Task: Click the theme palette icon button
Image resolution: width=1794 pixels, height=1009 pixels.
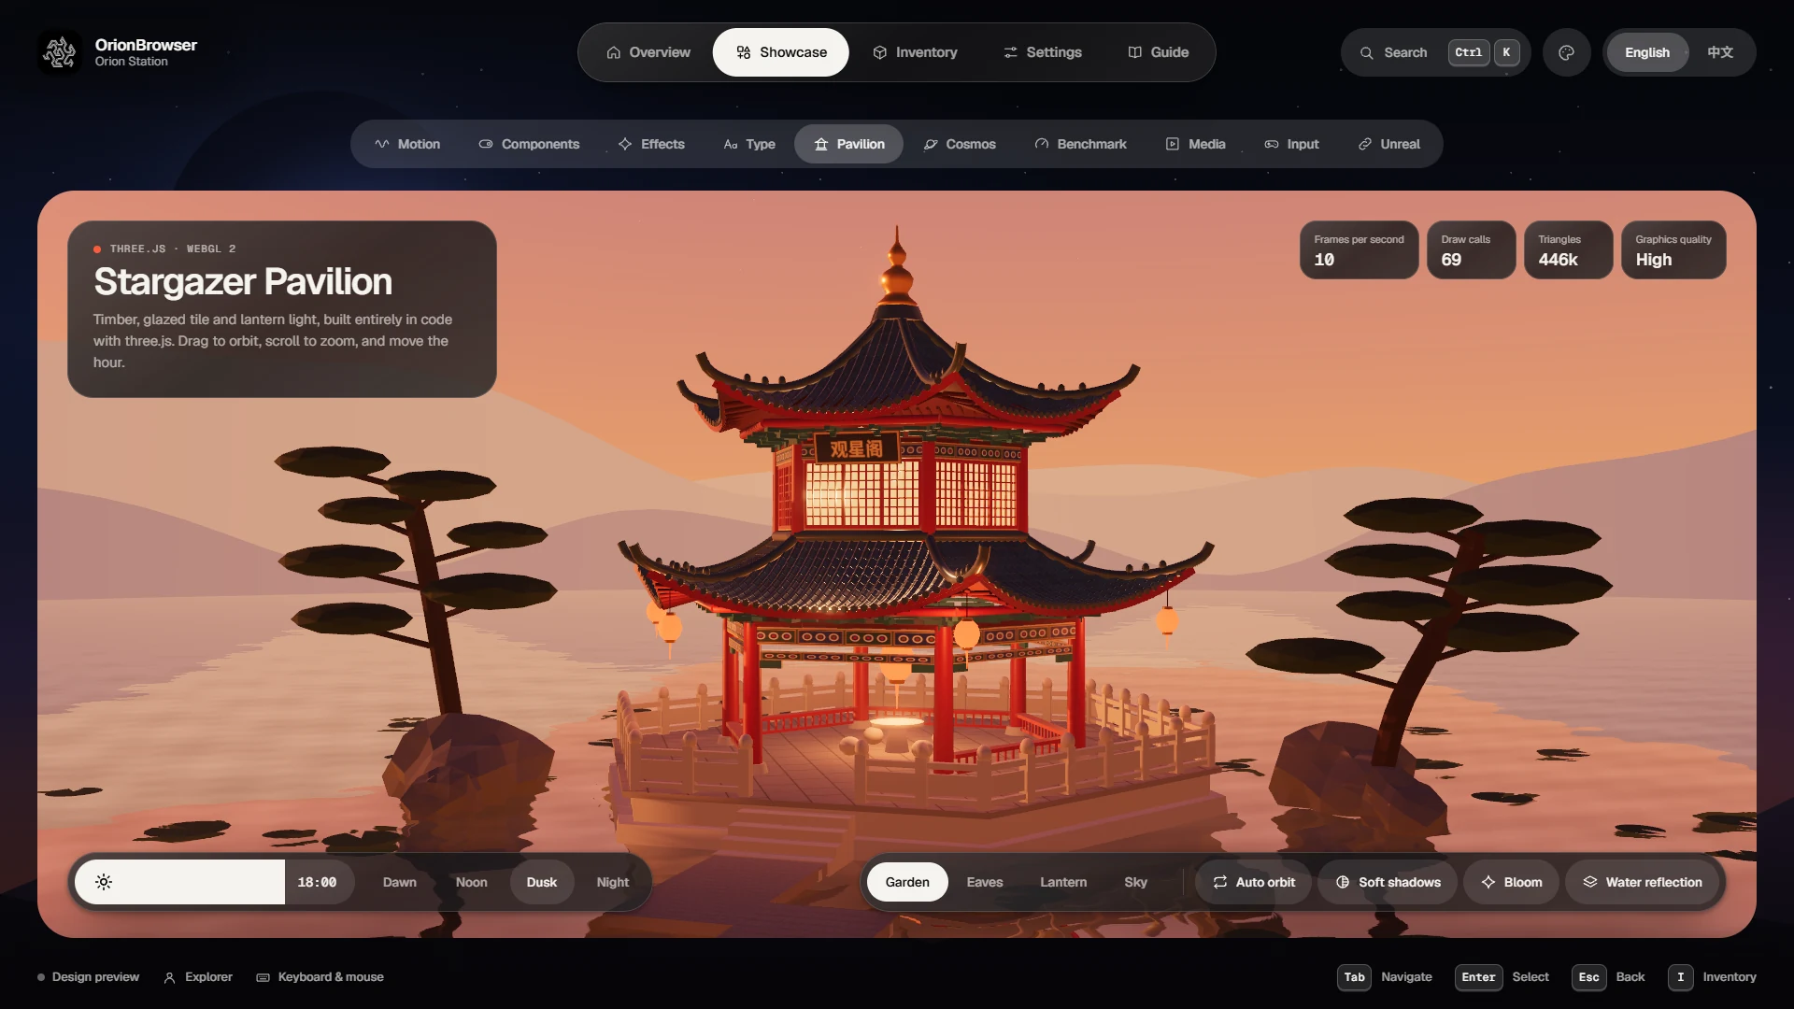Action: (1566, 52)
